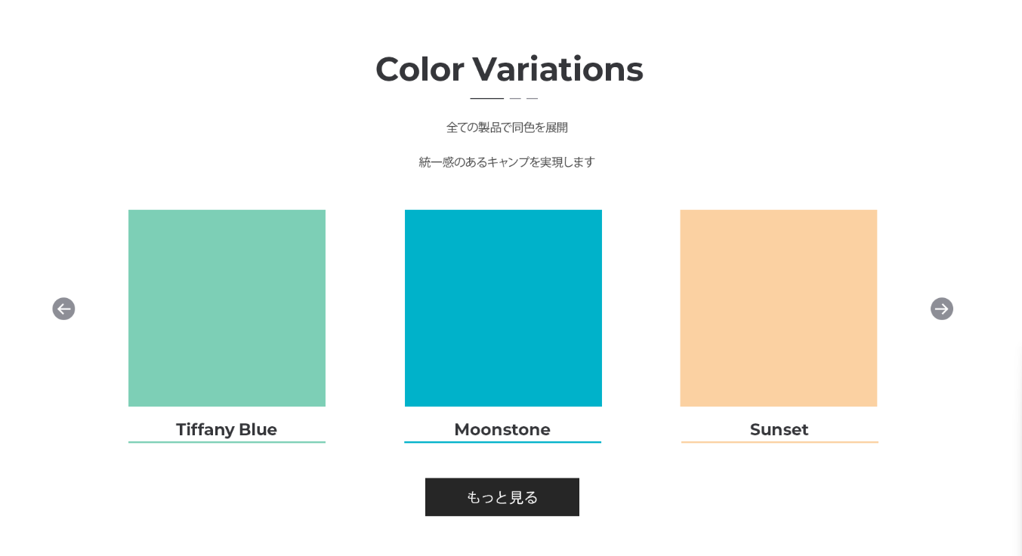Click the long dark divider line under heading
1022x556 pixels.
tap(486, 99)
